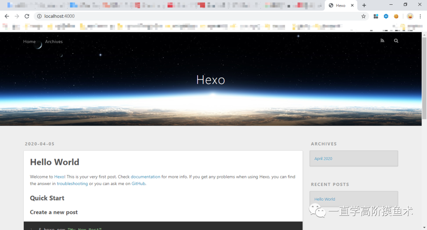Click the grid-style extension icon
The height and width of the screenshot is (230, 427).
click(x=376, y=16)
